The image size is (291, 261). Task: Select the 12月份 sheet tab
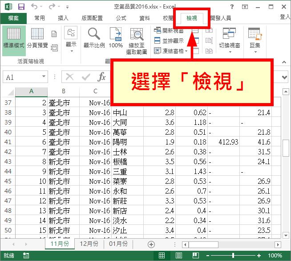tap(89, 244)
